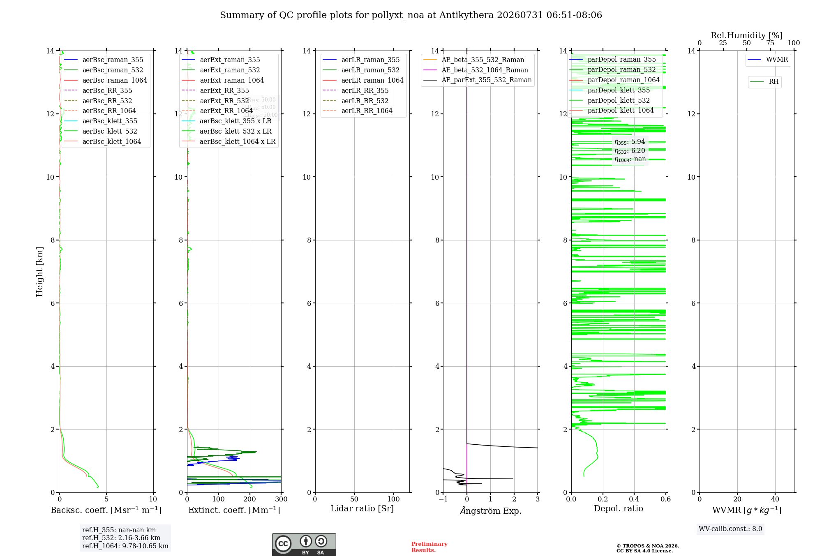822x559 pixels.
Task: Select legend entry aerBsc_raman_532
Action: pyautogui.click(x=104, y=70)
